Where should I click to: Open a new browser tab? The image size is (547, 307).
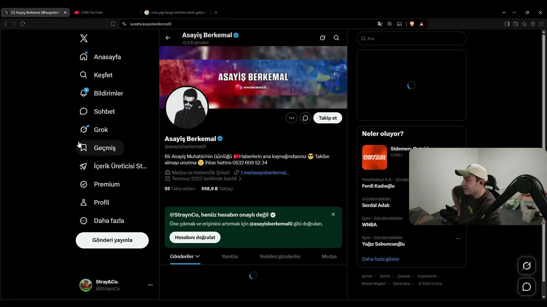tap(216, 12)
